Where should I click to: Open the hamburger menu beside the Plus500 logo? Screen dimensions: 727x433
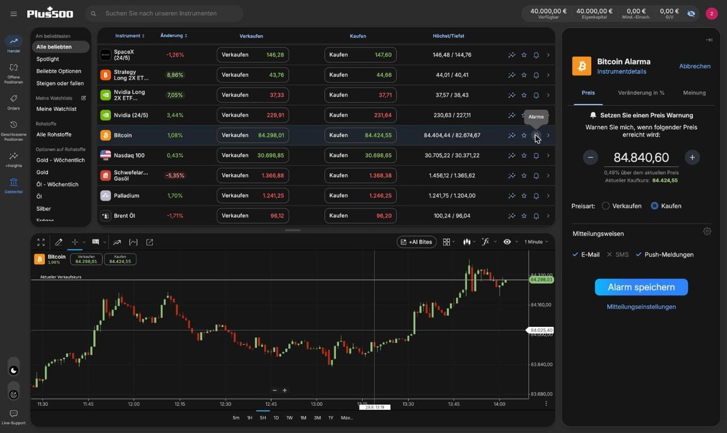(x=14, y=14)
